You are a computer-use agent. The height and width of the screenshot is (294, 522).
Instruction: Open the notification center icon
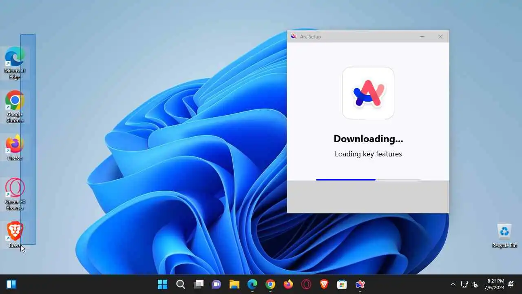(511, 284)
